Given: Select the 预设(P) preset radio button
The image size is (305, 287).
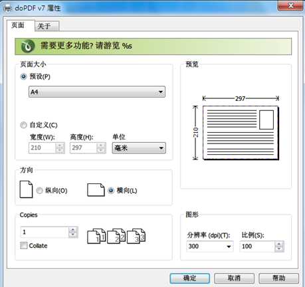Looking at the screenshot, I should click(x=23, y=76).
